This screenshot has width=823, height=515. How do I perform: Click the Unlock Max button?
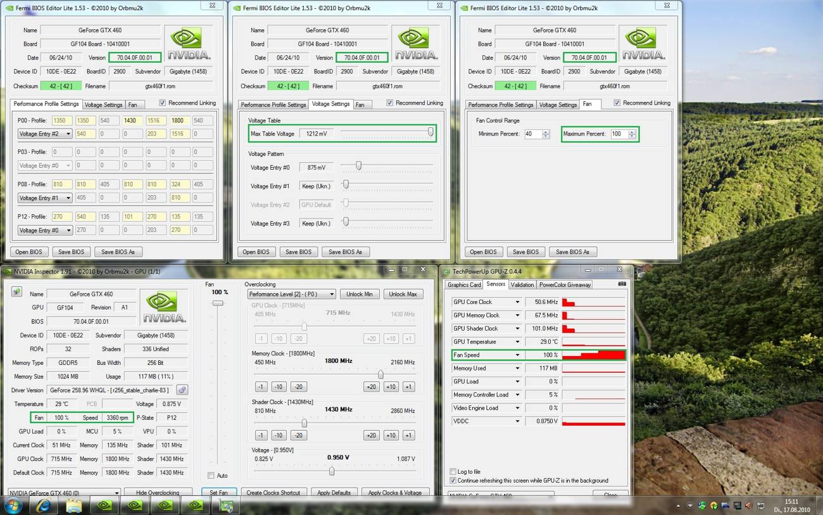pos(403,294)
